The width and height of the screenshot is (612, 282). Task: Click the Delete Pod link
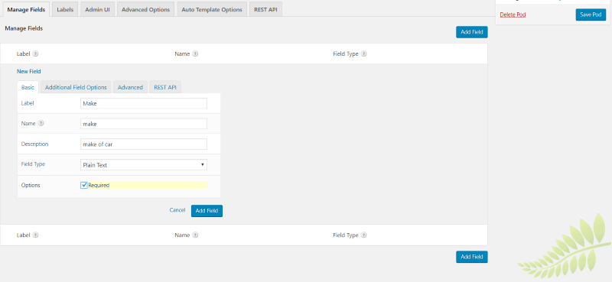pos(513,15)
